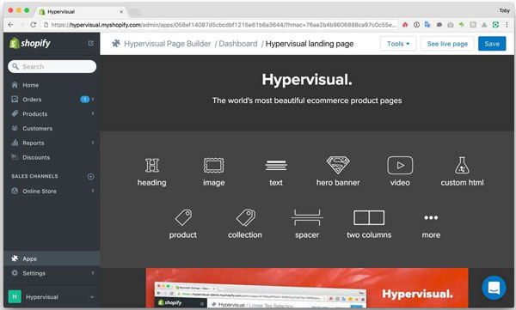Expand the Settings chevron
The image size is (516, 310).
[93, 273]
